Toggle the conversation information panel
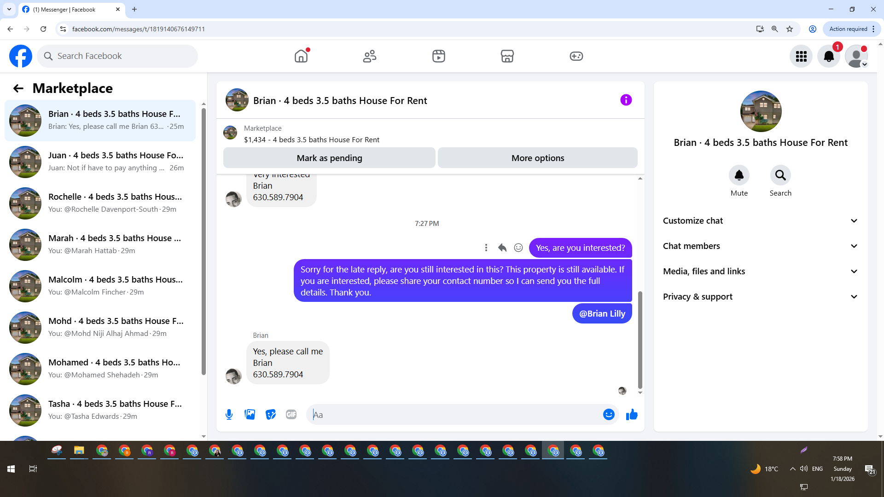This screenshot has height=497, width=884. (626, 100)
